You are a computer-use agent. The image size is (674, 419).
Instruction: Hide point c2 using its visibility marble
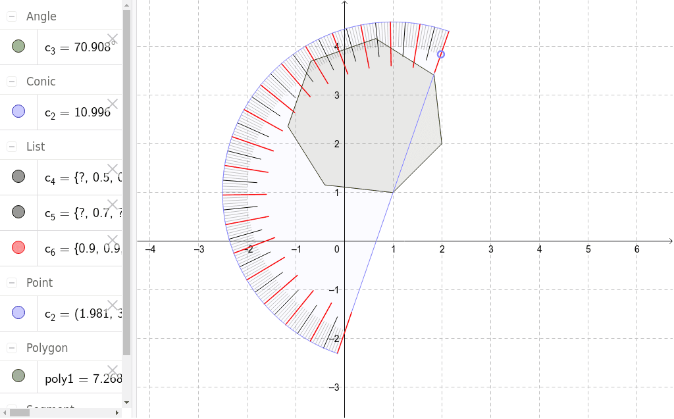click(18, 312)
